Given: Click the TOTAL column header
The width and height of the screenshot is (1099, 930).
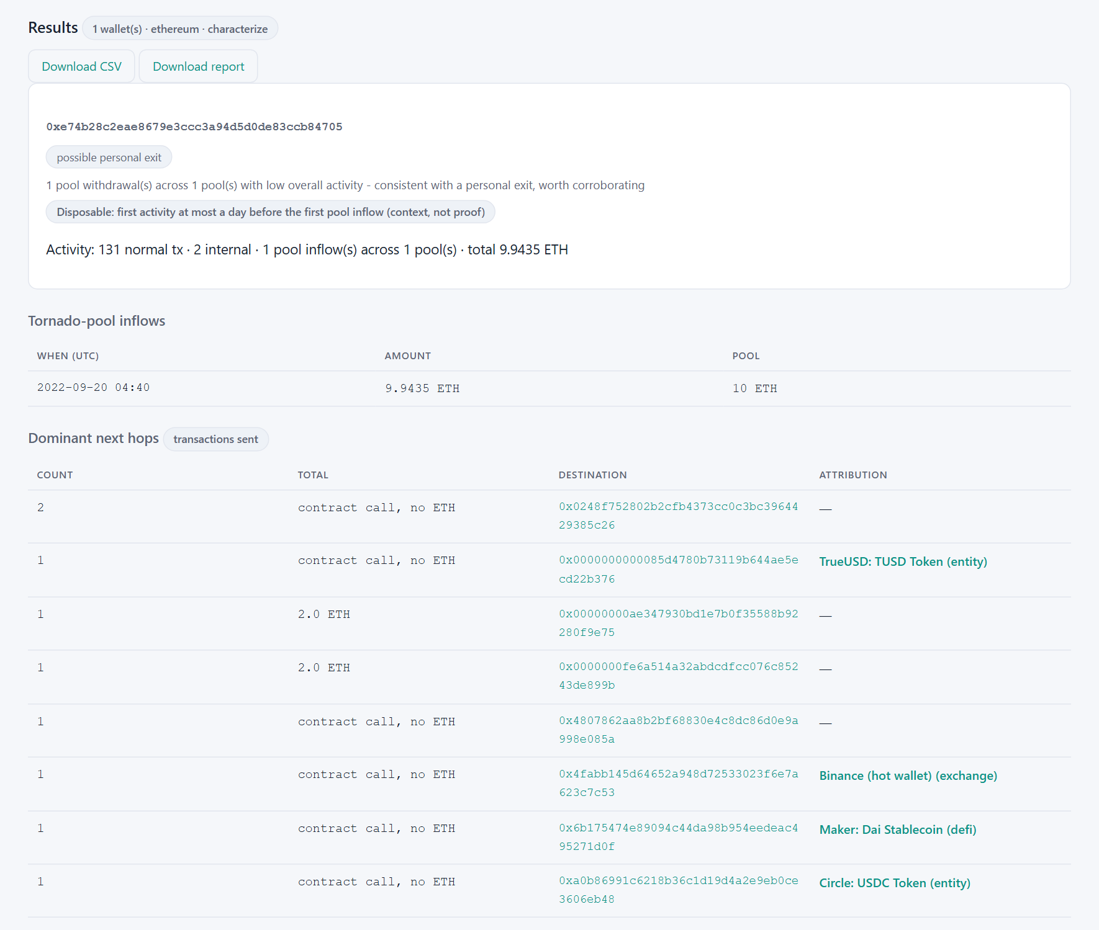Looking at the screenshot, I should (313, 475).
